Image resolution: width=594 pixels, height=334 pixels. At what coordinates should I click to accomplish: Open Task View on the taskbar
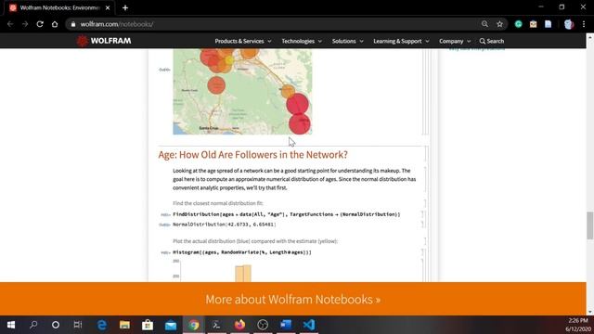point(78,325)
